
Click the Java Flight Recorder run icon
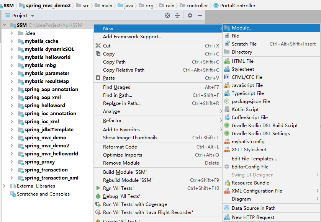click(98, 212)
